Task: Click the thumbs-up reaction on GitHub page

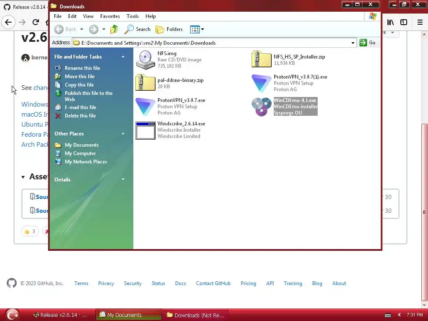Action: (30, 232)
